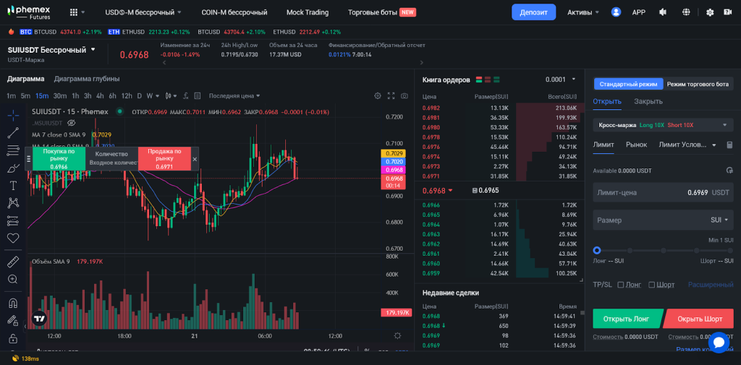
Task: Close the quick trade floating panel
Action: tap(195, 159)
